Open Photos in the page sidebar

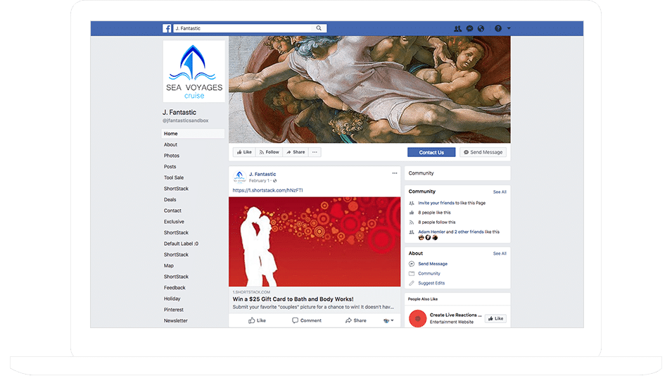click(172, 156)
